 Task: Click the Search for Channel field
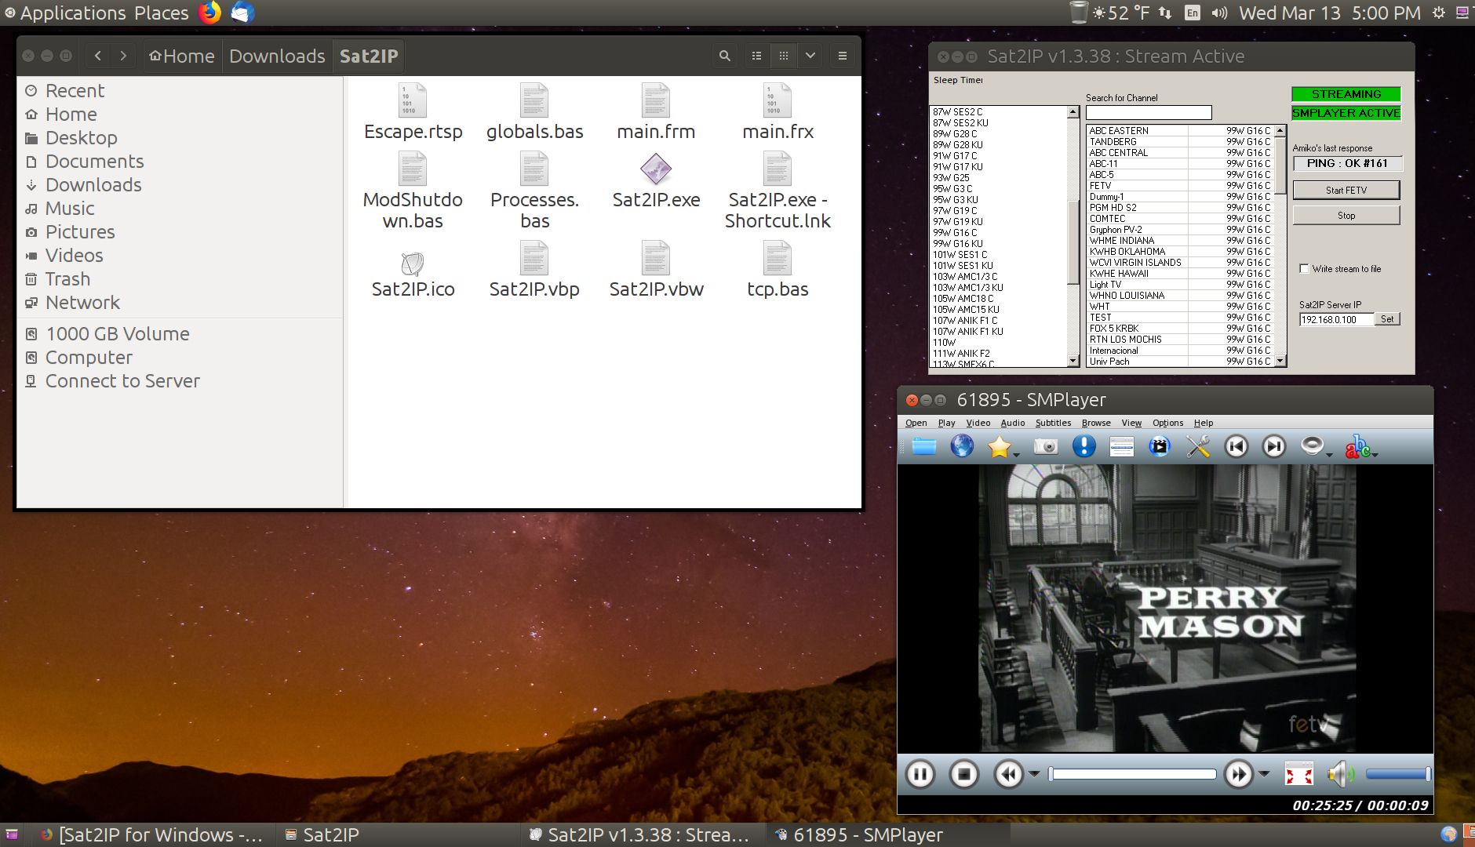point(1149,113)
